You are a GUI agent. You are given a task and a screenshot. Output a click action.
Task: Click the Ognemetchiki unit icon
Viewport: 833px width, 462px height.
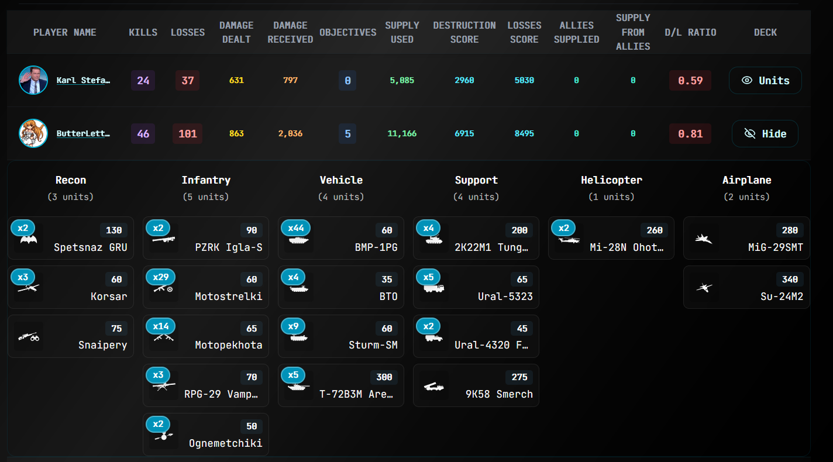tap(164, 436)
